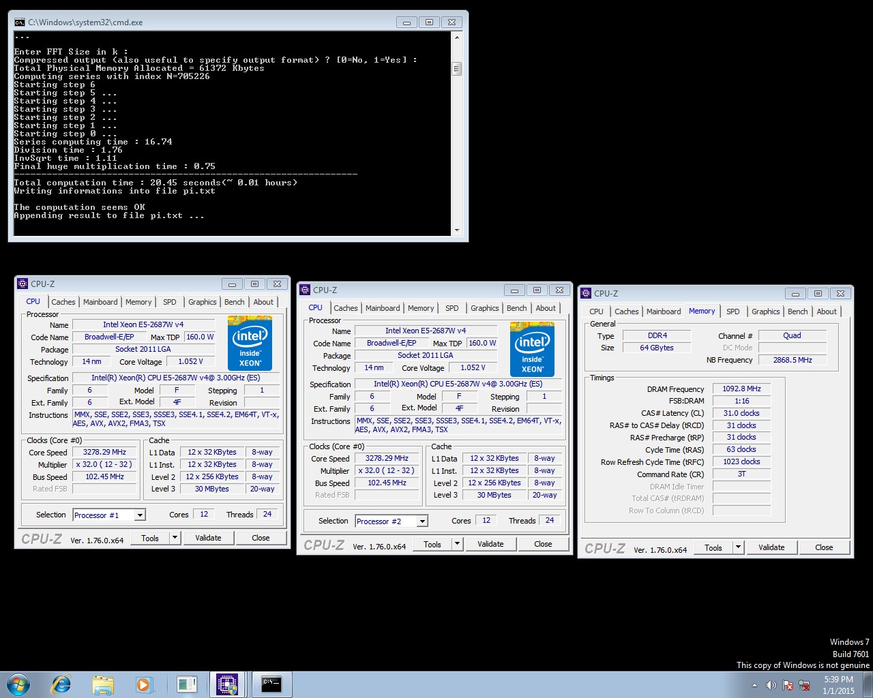Switch to CPU tab in the Memory window
873x698 pixels.
tap(597, 312)
